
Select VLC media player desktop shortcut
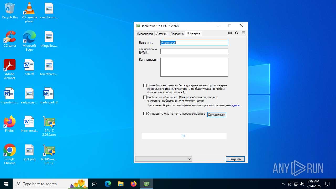click(29, 13)
